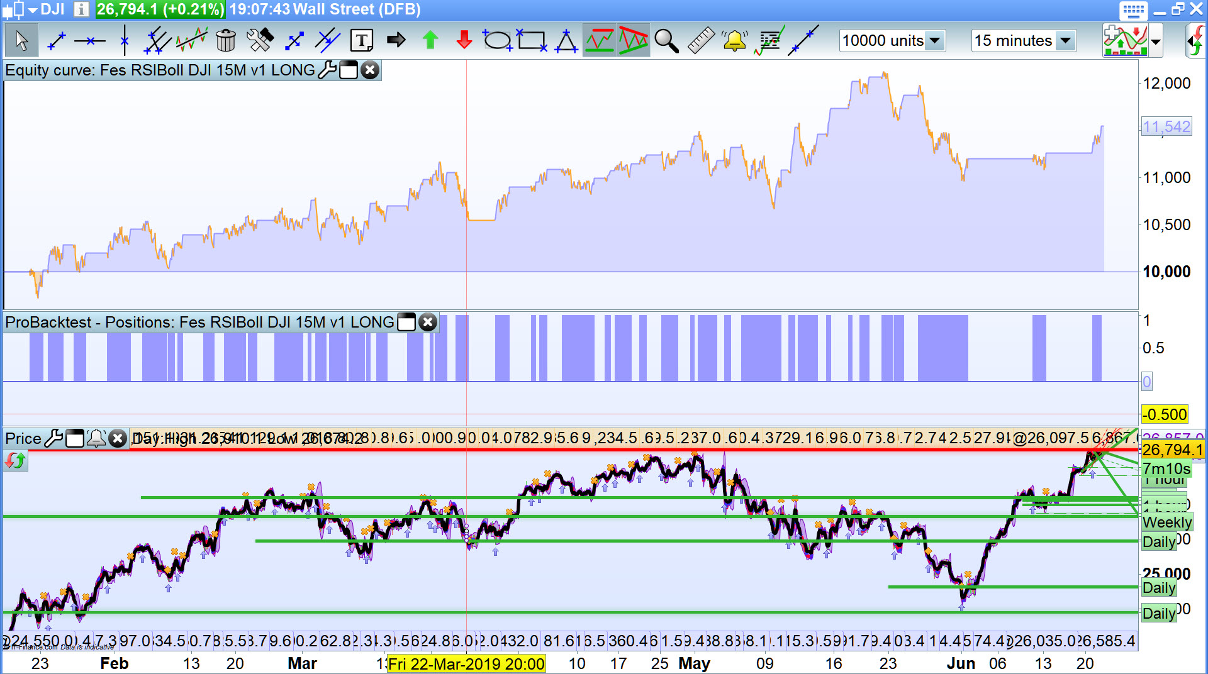Image resolution: width=1208 pixels, height=674 pixels.
Task: Open Equity curve settings wrench
Action: (x=327, y=70)
